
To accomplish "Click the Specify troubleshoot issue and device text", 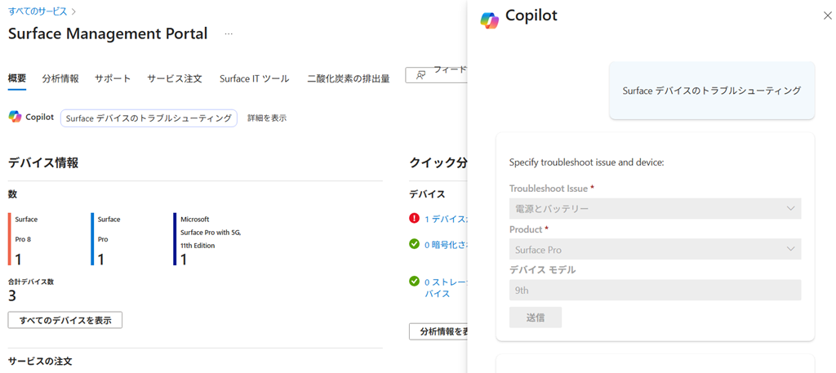I will click(586, 162).
